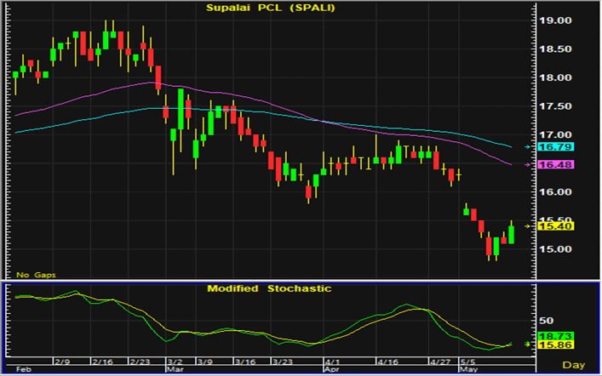Click the magenta arrow marker beside 16.48
The image size is (602, 376).
[x=528, y=165]
